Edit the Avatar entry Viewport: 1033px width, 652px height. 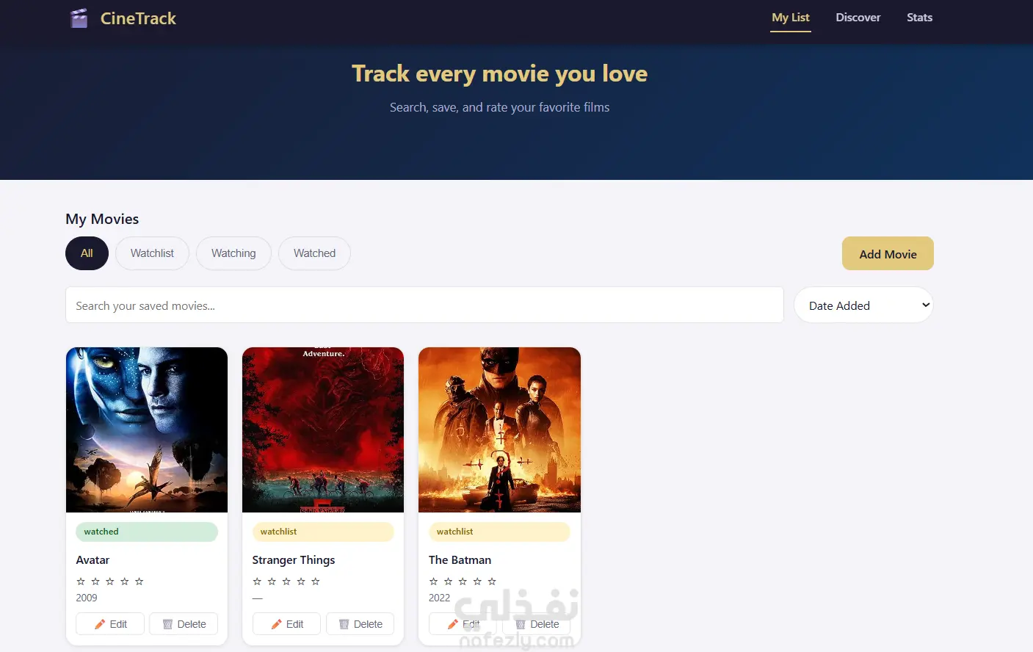[x=110, y=624]
